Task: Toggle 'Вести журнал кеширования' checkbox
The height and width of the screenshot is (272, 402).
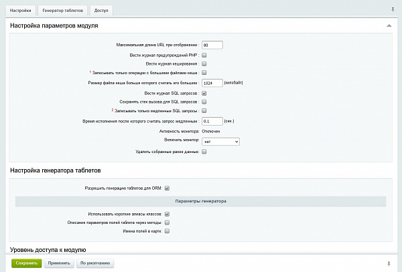Action: [204, 63]
